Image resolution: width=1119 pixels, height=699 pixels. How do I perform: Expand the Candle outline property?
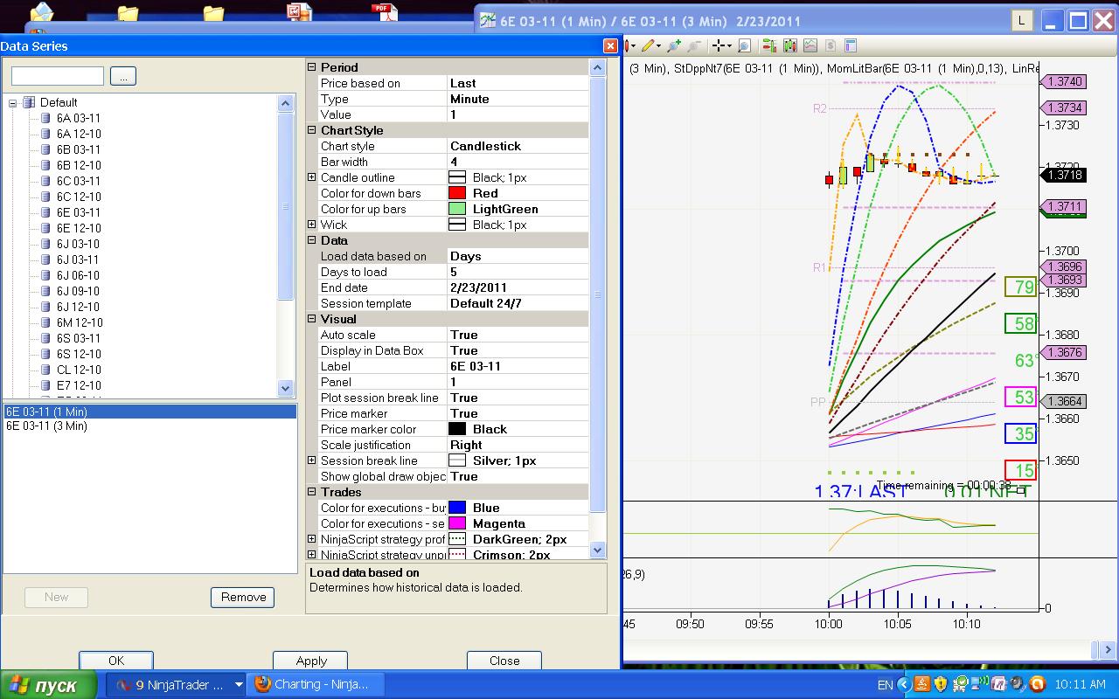tap(312, 177)
